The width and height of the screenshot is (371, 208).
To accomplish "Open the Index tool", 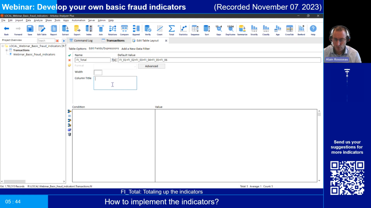I will tap(89, 30).
